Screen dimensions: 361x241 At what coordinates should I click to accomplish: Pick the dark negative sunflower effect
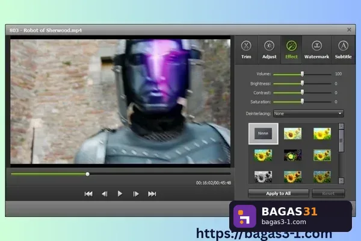click(x=292, y=155)
